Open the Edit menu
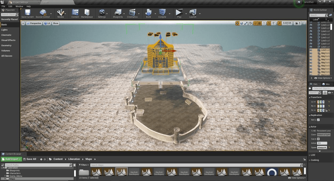This screenshot has height=181, width=334. (10, 6)
